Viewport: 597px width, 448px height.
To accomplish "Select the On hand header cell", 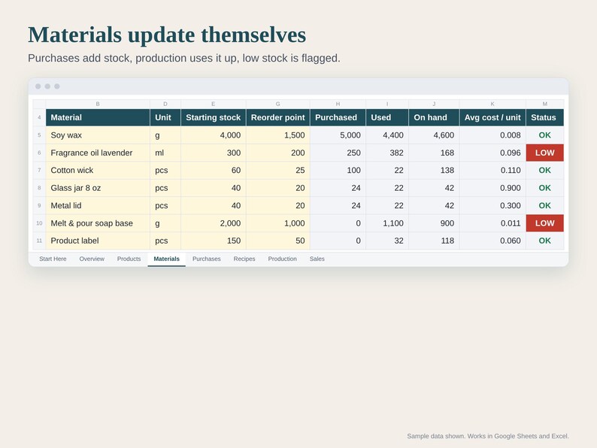I will pos(434,117).
